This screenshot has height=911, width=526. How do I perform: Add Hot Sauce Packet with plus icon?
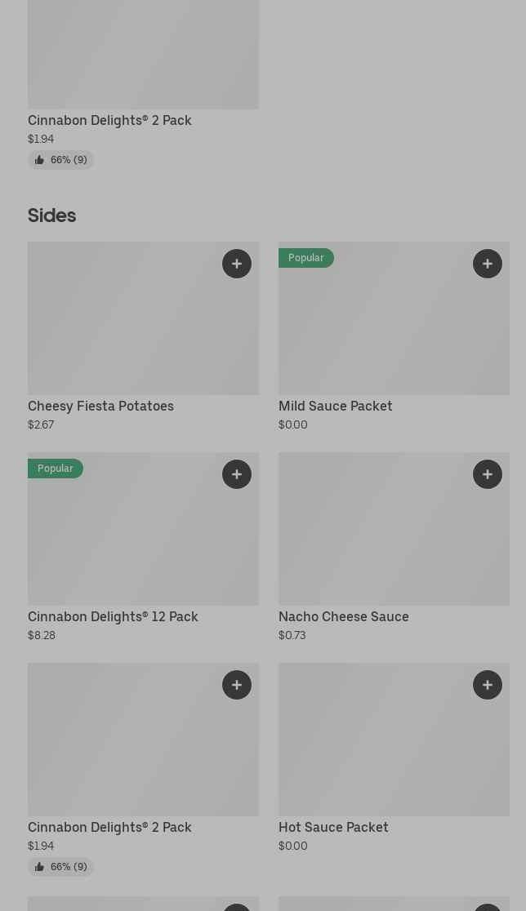(x=487, y=685)
